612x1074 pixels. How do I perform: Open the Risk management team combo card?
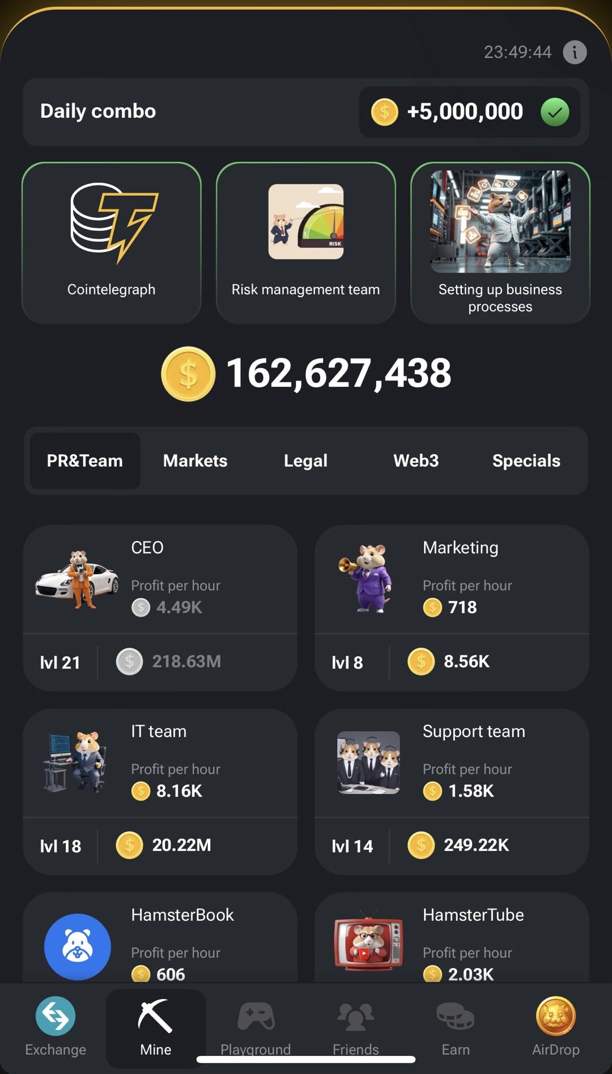(x=306, y=243)
